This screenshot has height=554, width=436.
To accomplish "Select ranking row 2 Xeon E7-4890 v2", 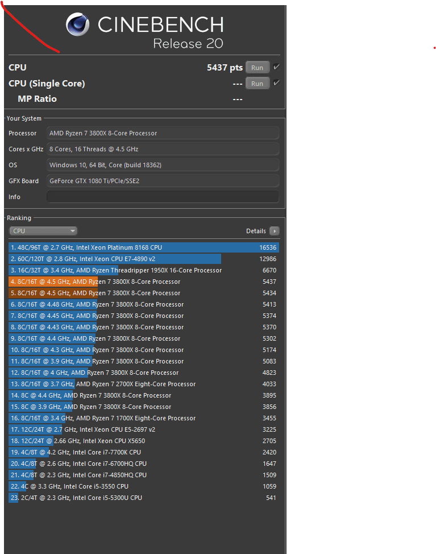I will [144, 259].
